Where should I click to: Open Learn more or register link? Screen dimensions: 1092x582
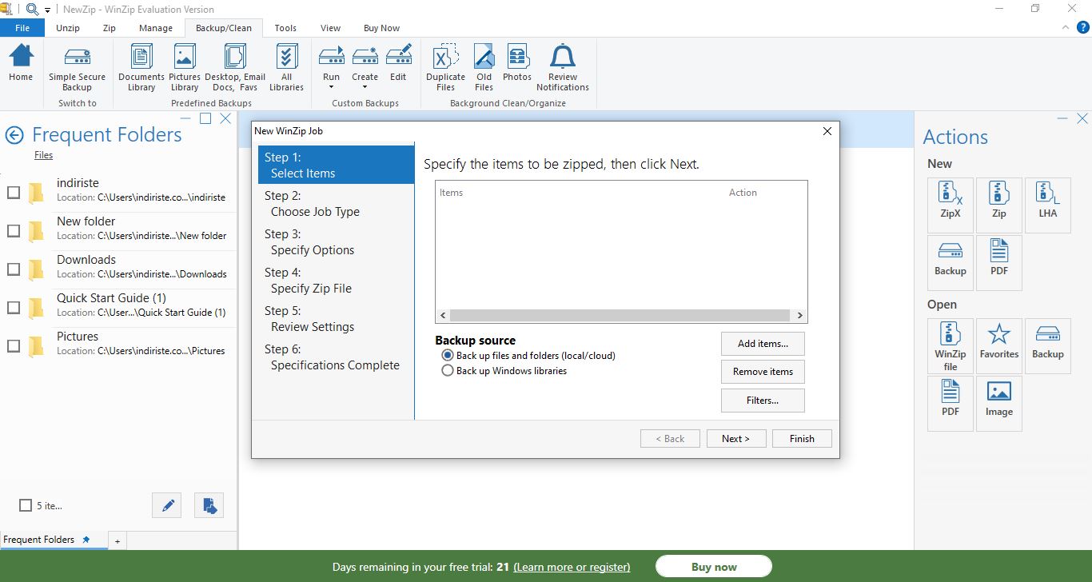(x=572, y=567)
